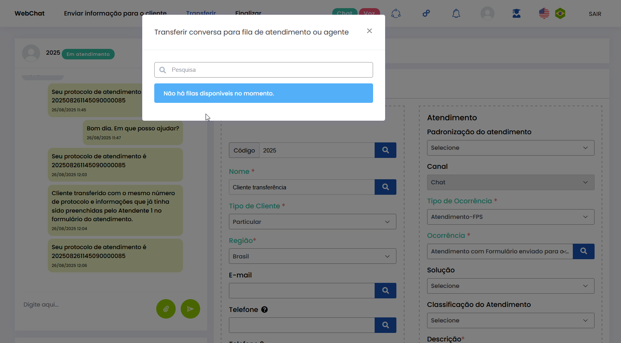Click the paperclip attachment button
This screenshot has height=343, width=621.
click(x=166, y=309)
